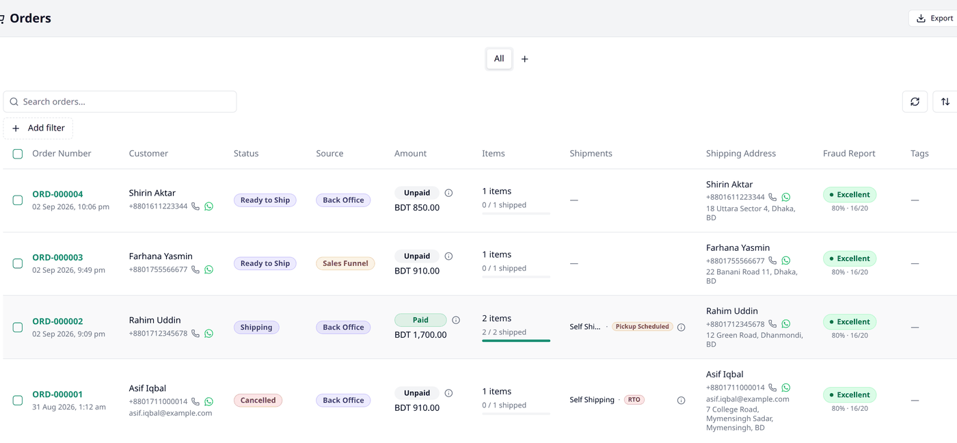This screenshot has width=957, height=443.
Task: Click the Sales Funnel source badge
Action: [x=345, y=263]
